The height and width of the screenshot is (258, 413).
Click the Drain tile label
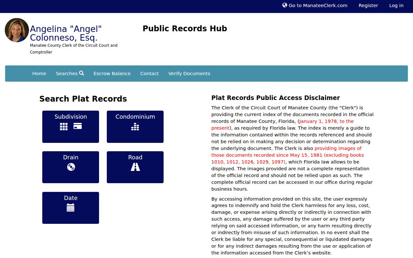click(71, 157)
